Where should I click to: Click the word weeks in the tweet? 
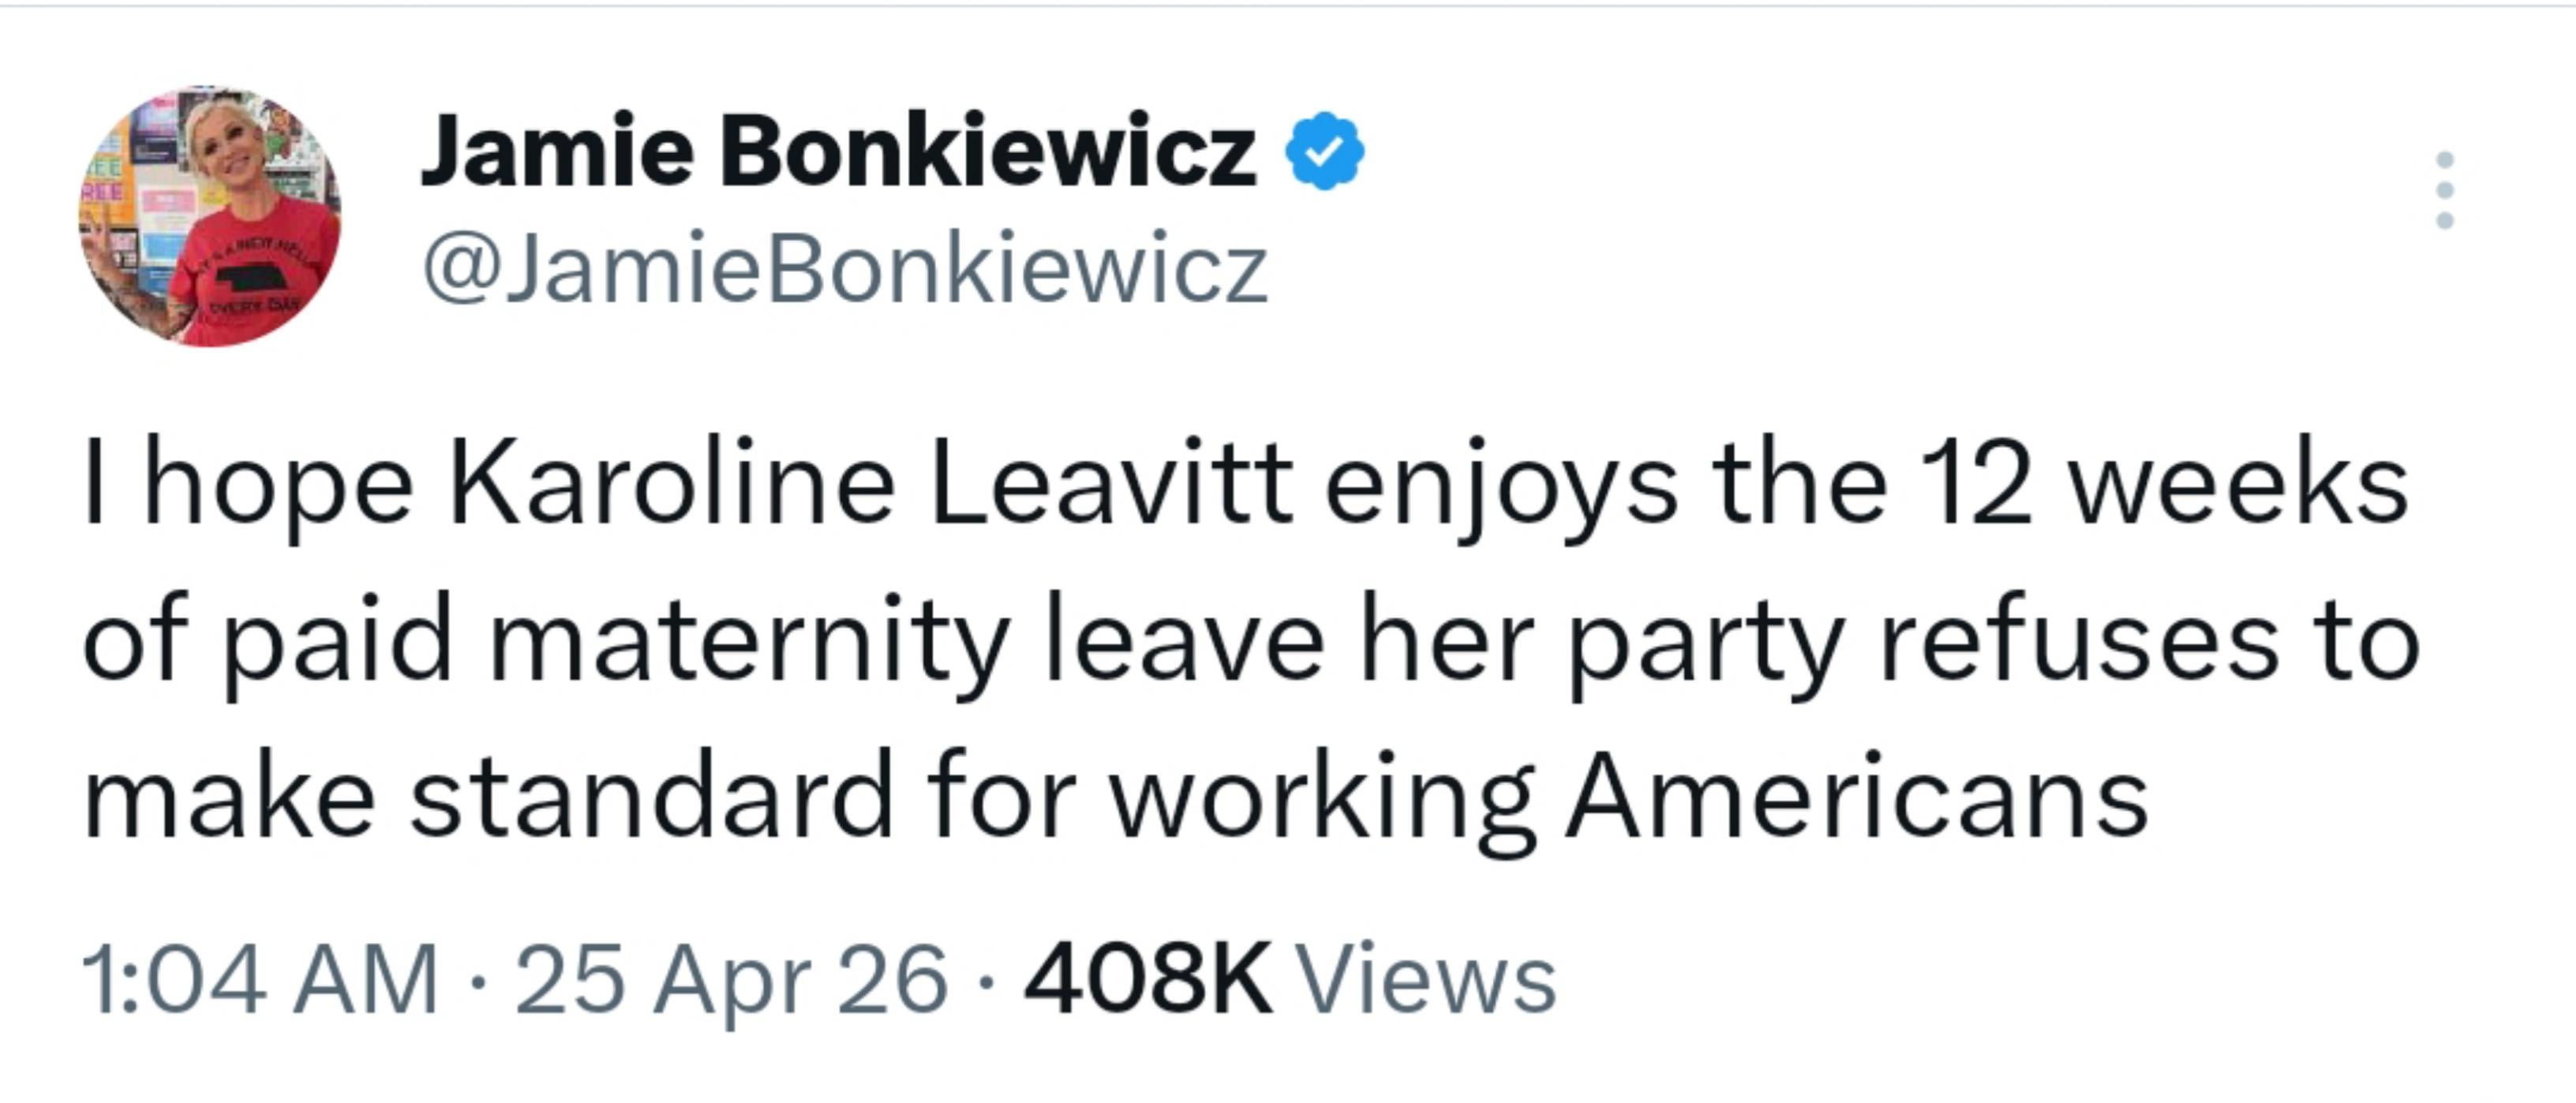pyautogui.click(x=2238, y=486)
